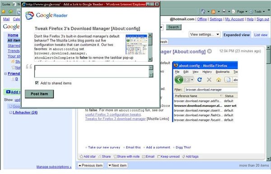This screenshot has width=271, height=174.
Task: Click the Next item button
Action: point(117,165)
